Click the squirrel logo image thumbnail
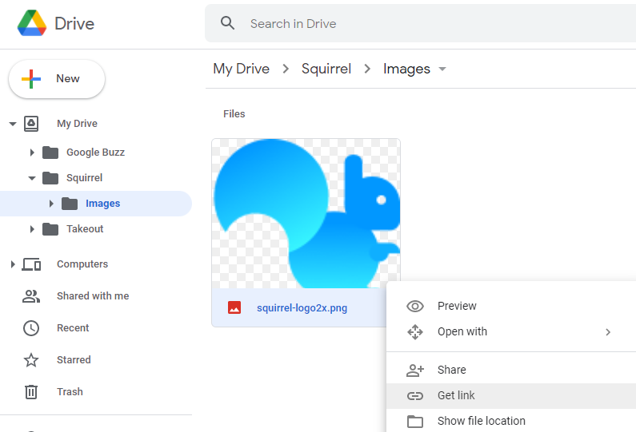Viewport: 636px width, 432px height. 306,213
